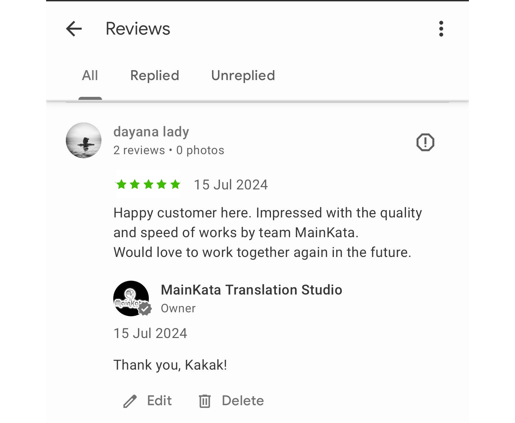Click the verified badge on MainKata logo
Screen dimensions: 515x423
pos(145,309)
